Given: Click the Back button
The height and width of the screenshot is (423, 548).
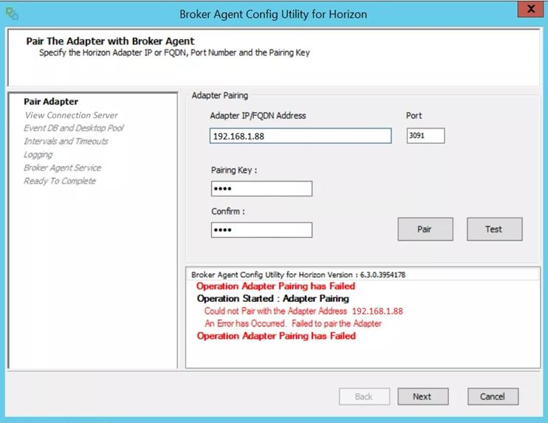Looking at the screenshot, I should pyautogui.click(x=364, y=396).
